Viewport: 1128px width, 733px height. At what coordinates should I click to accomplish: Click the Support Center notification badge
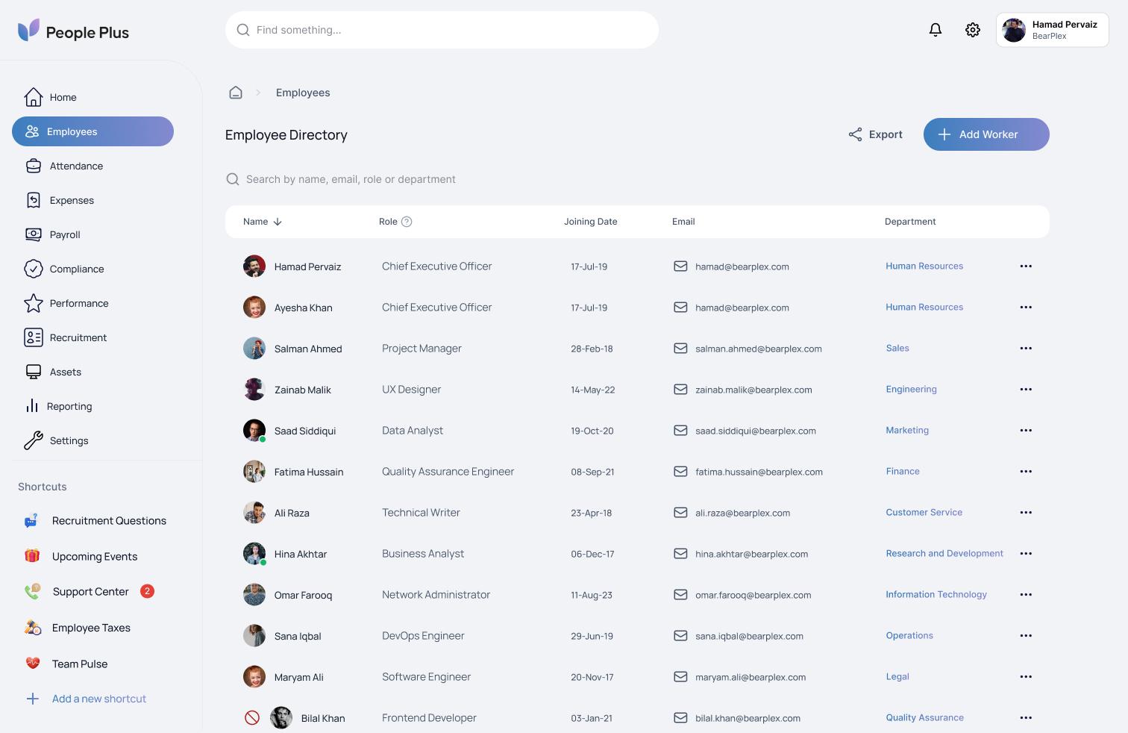(147, 591)
